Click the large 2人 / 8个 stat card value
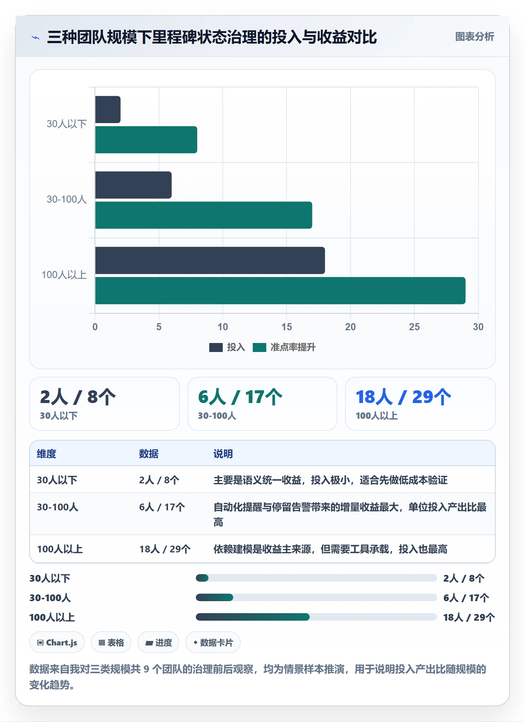This screenshot has height=722, width=525. [78, 397]
